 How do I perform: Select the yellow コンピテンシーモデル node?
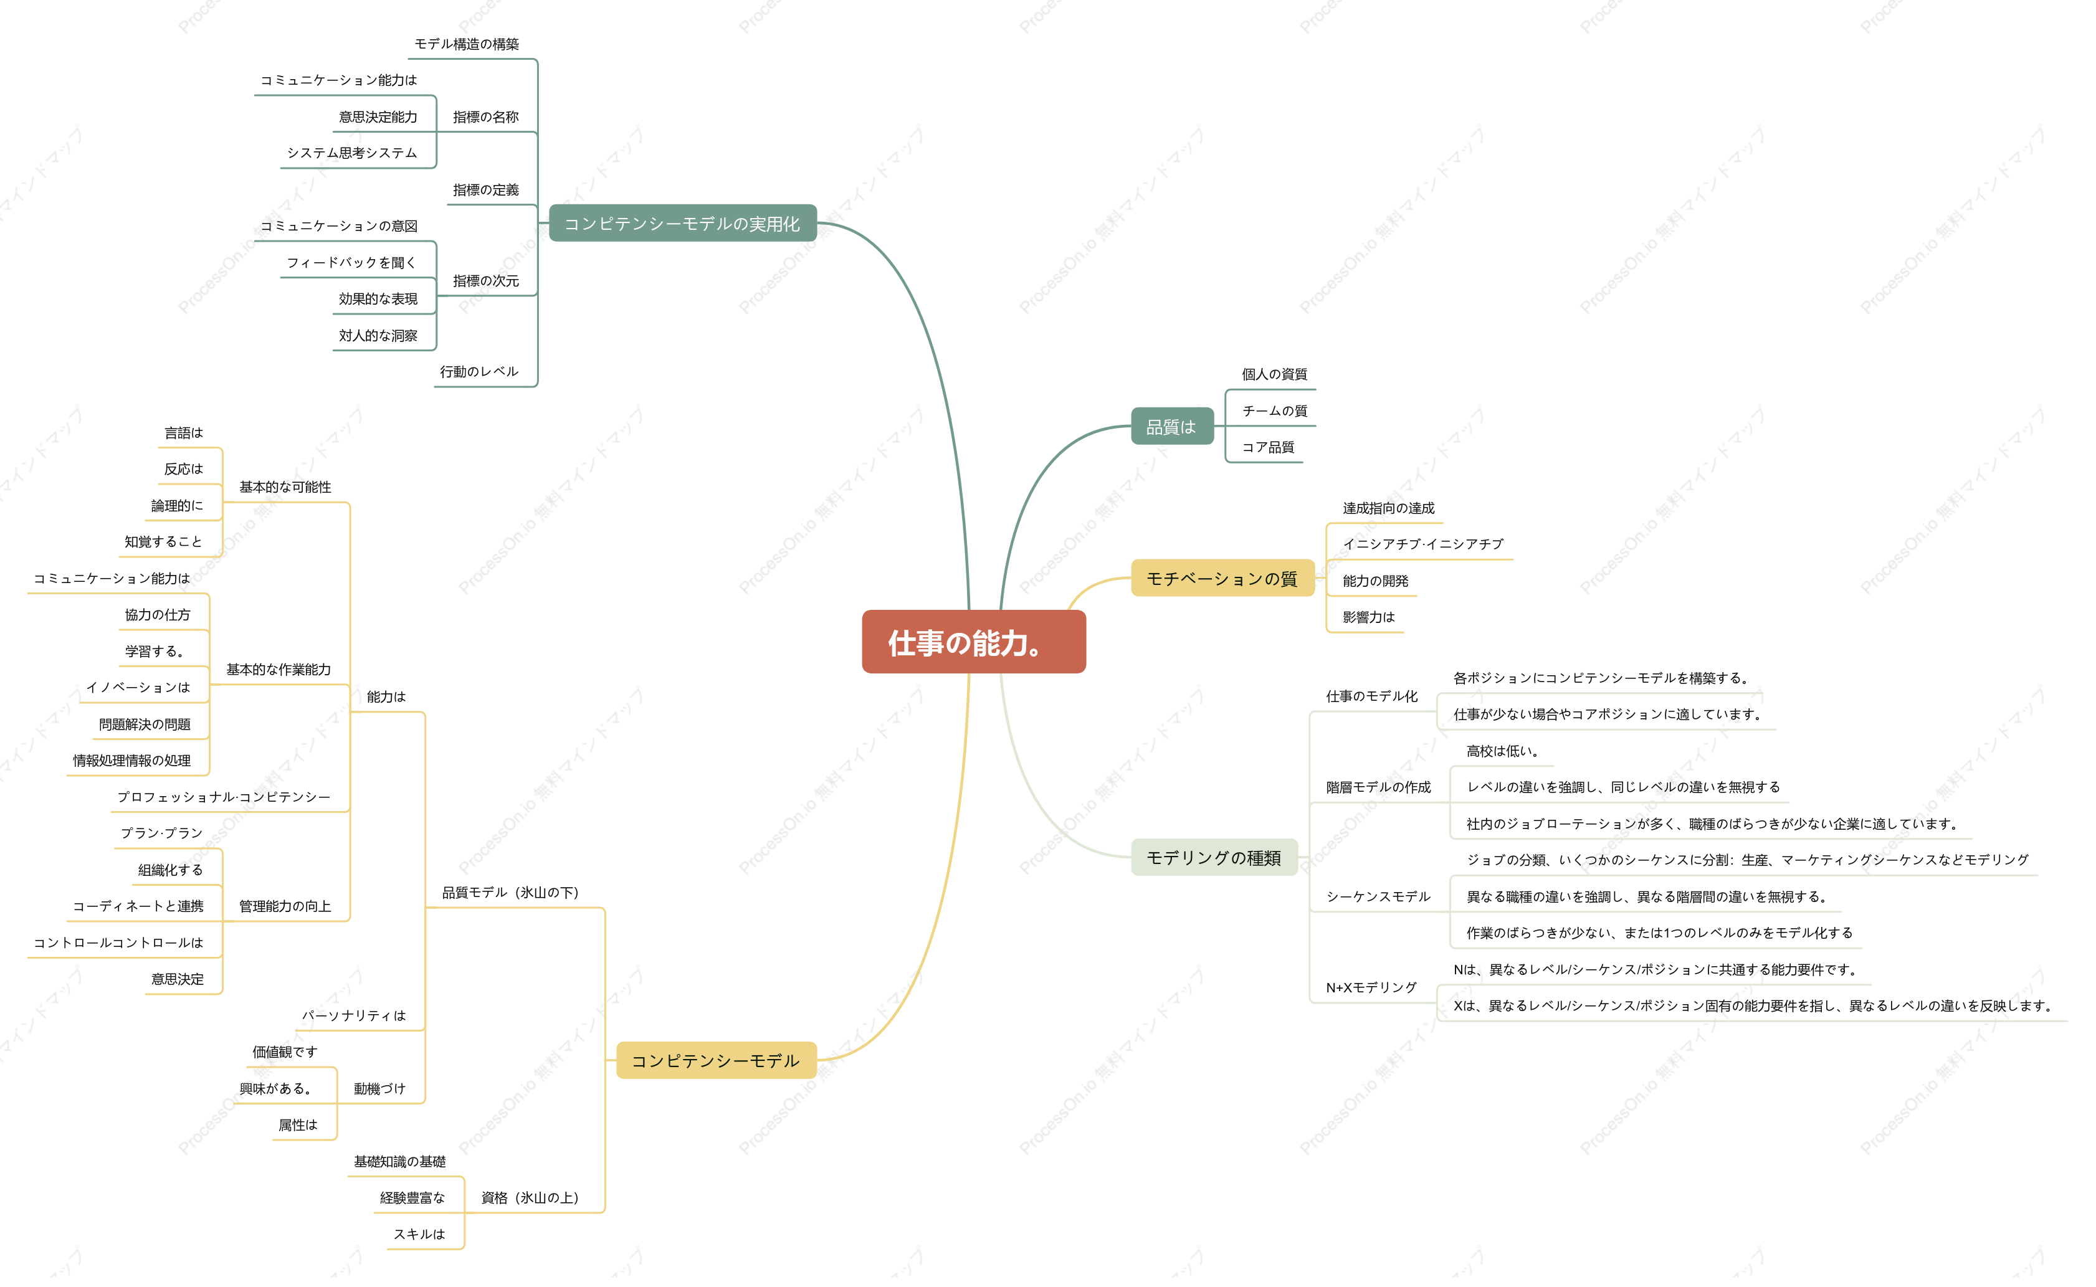(715, 1061)
